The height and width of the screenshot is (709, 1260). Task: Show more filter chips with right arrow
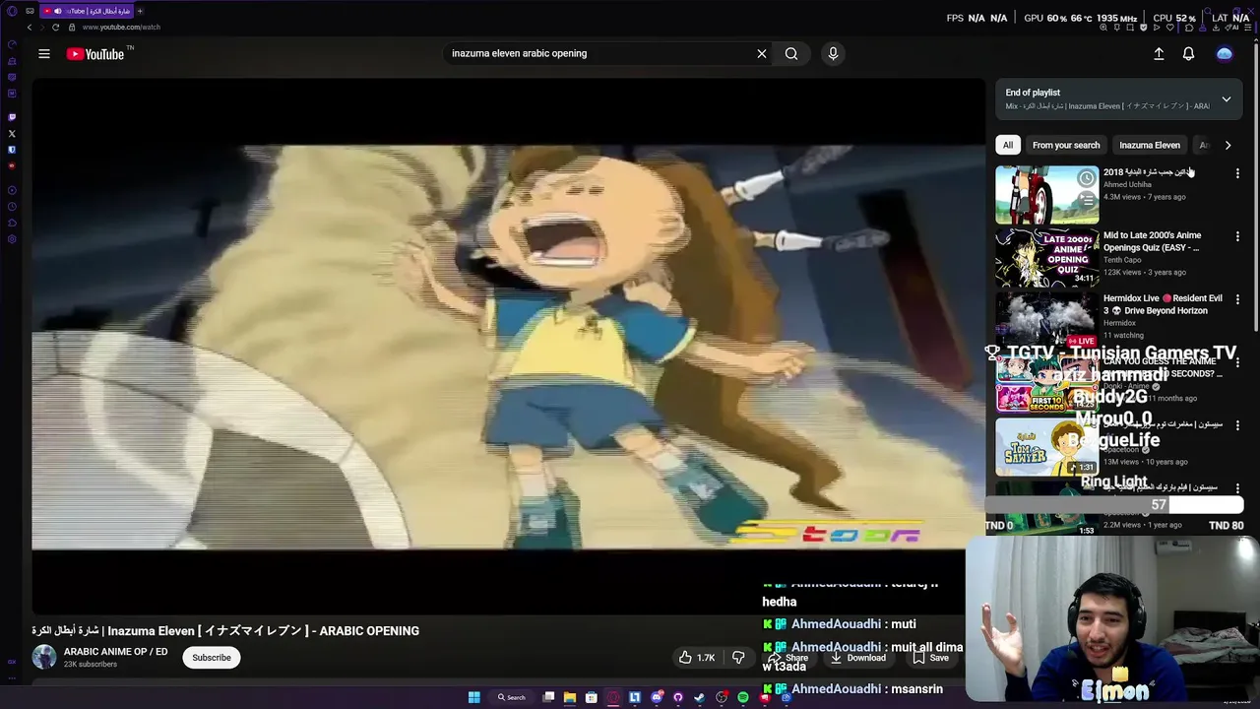point(1228,145)
